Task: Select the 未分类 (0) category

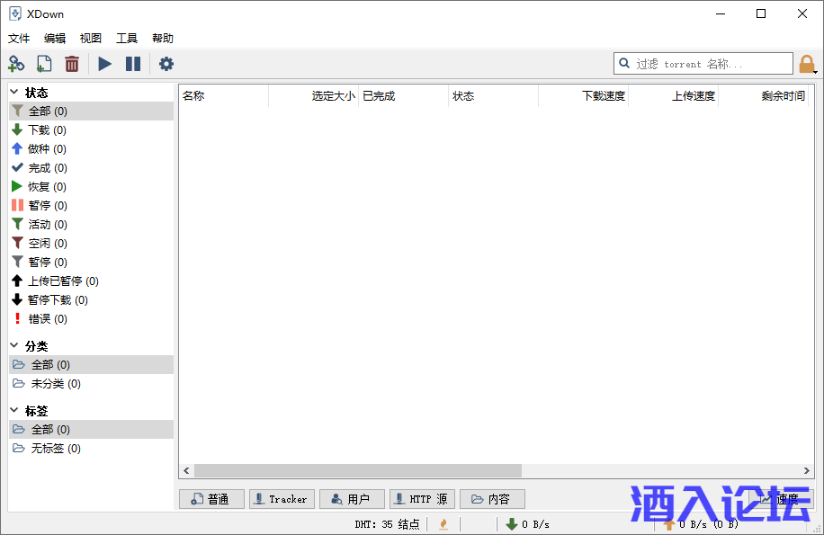Action: (55, 384)
